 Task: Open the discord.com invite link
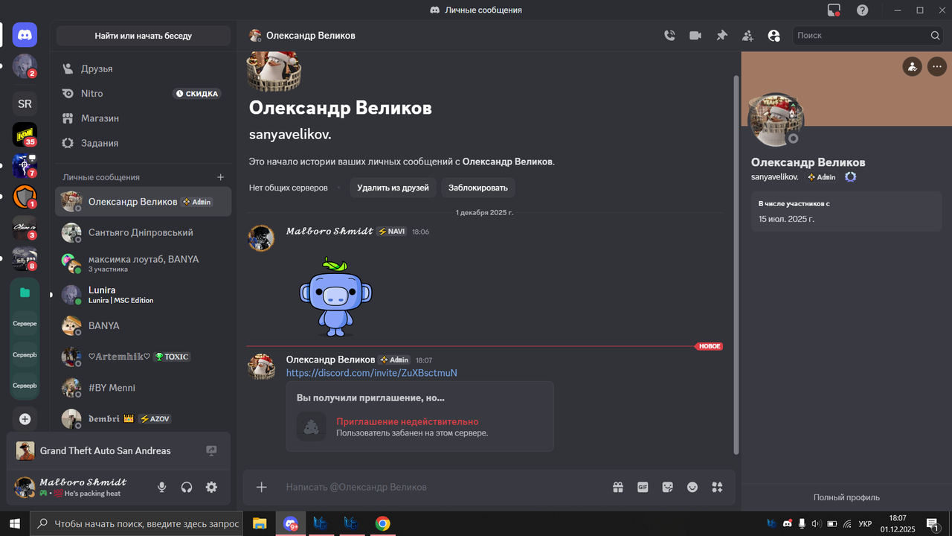371,372
